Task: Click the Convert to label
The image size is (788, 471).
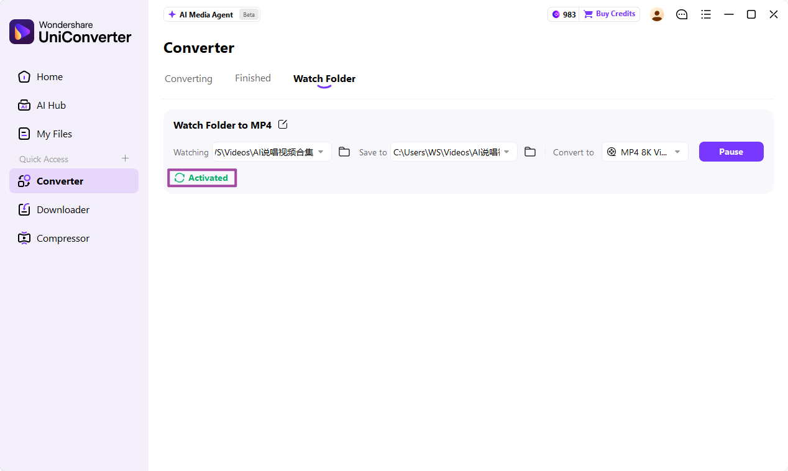Action: pos(574,152)
